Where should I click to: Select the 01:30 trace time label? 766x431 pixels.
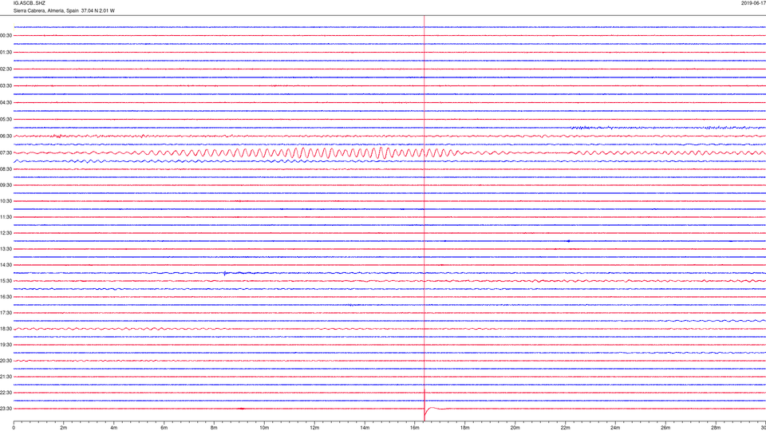(6, 53)
